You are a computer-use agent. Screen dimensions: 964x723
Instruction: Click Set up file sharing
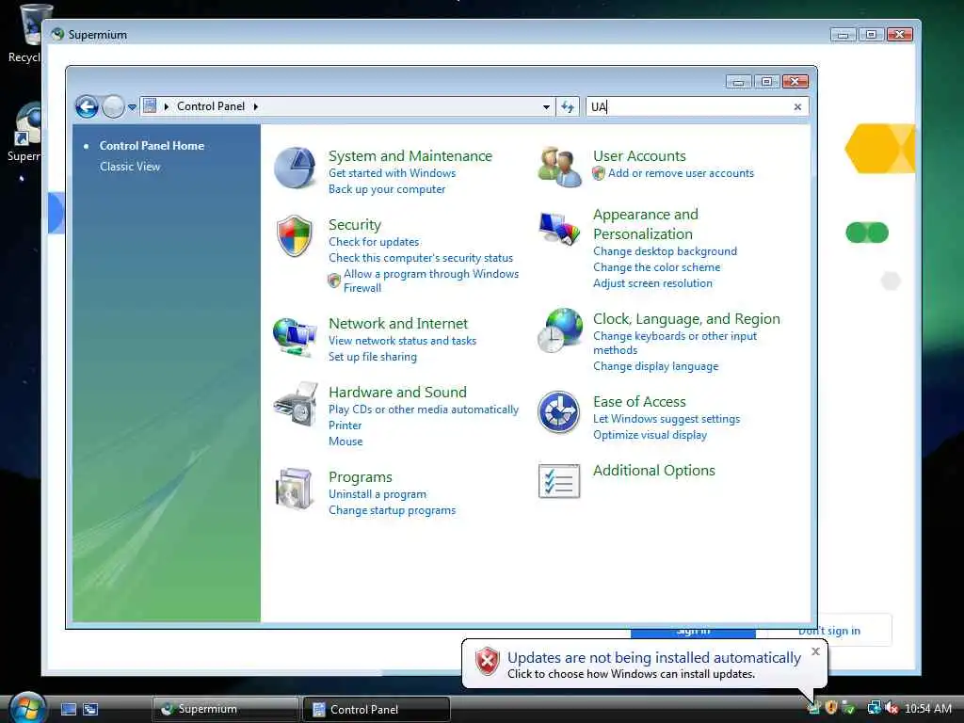tap(372, 357)
